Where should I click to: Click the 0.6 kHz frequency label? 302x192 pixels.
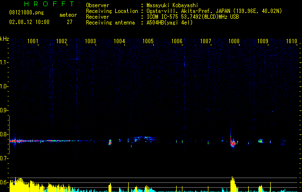tap(4, 182)
